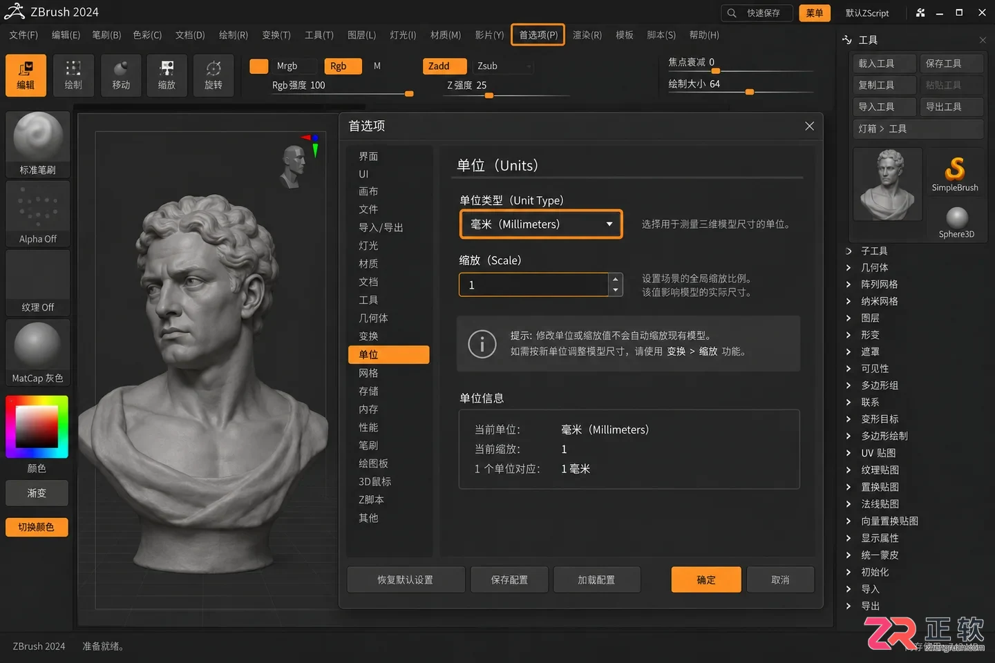The height and width of the screenshot is (663, 995).
Task: Click the 取消 cancel button
Action: [x=780, y=580]
